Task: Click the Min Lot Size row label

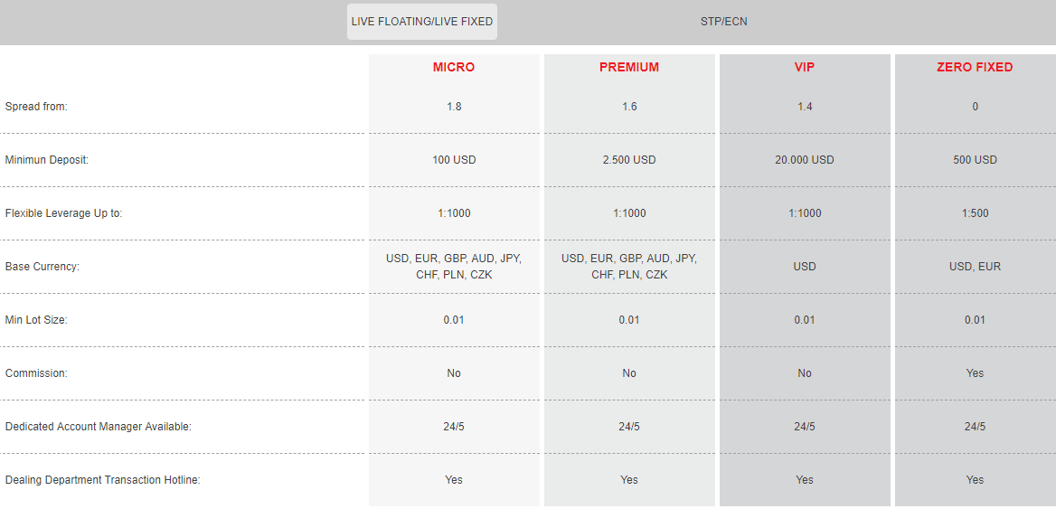Action: point(36,320)
